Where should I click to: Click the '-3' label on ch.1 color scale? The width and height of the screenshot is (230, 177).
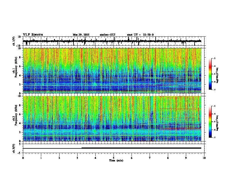coord(214,58)
